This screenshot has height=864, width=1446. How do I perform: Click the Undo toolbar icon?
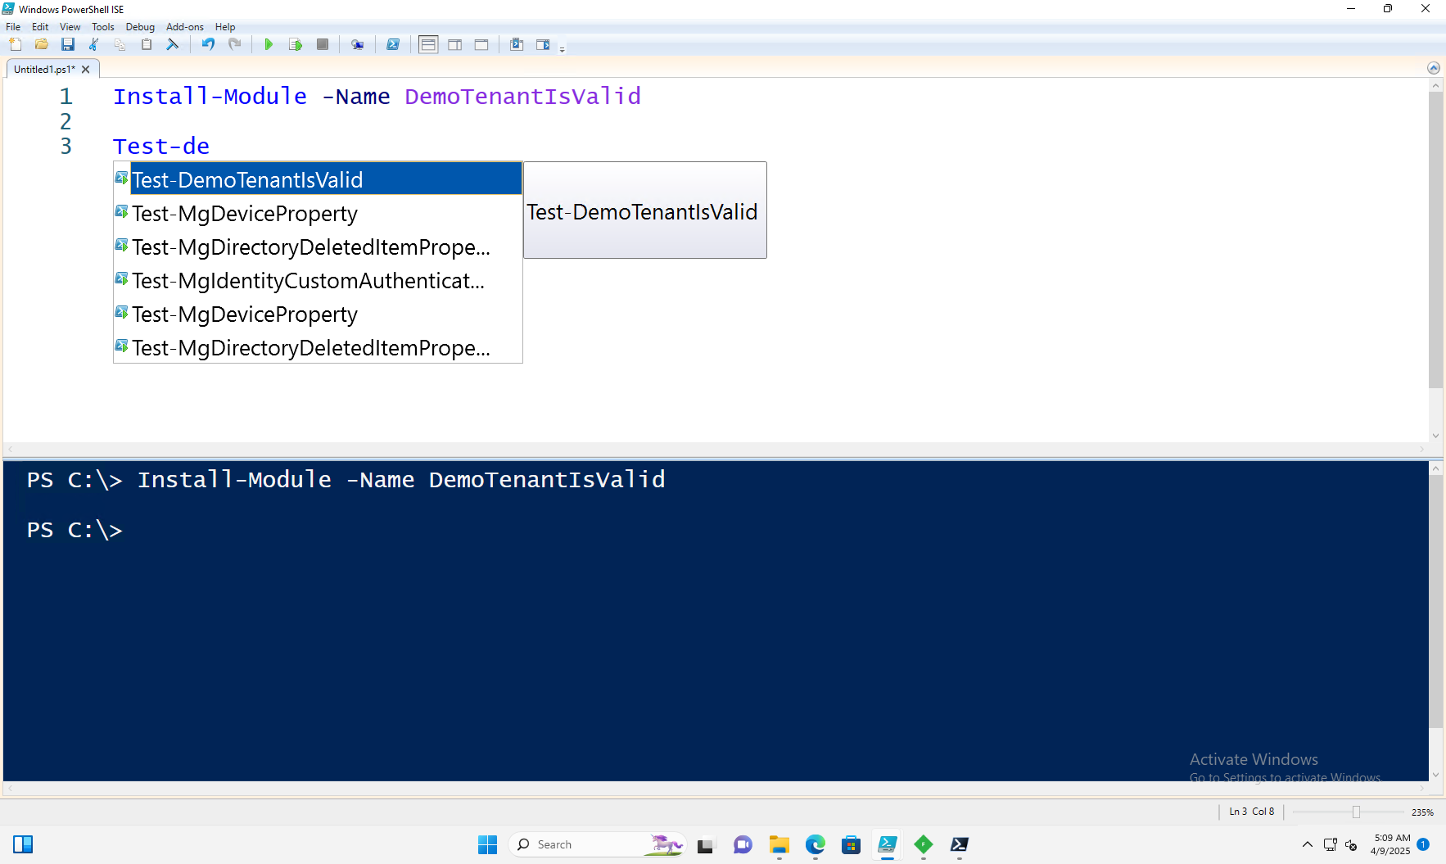(207, 44)
